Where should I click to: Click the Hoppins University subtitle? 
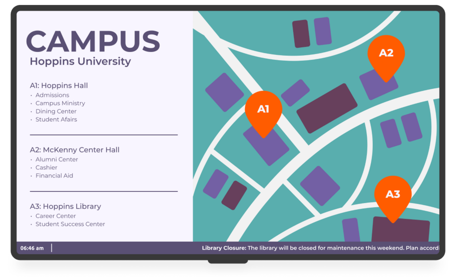pos(80,62)
